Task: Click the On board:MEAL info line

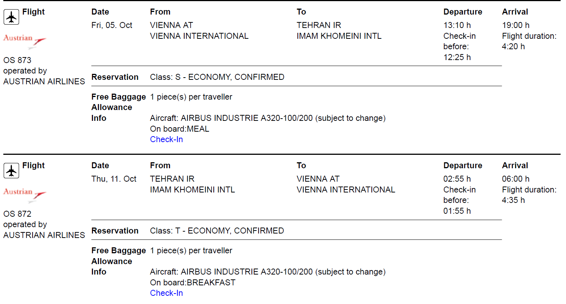Action: tap(180, 129)
